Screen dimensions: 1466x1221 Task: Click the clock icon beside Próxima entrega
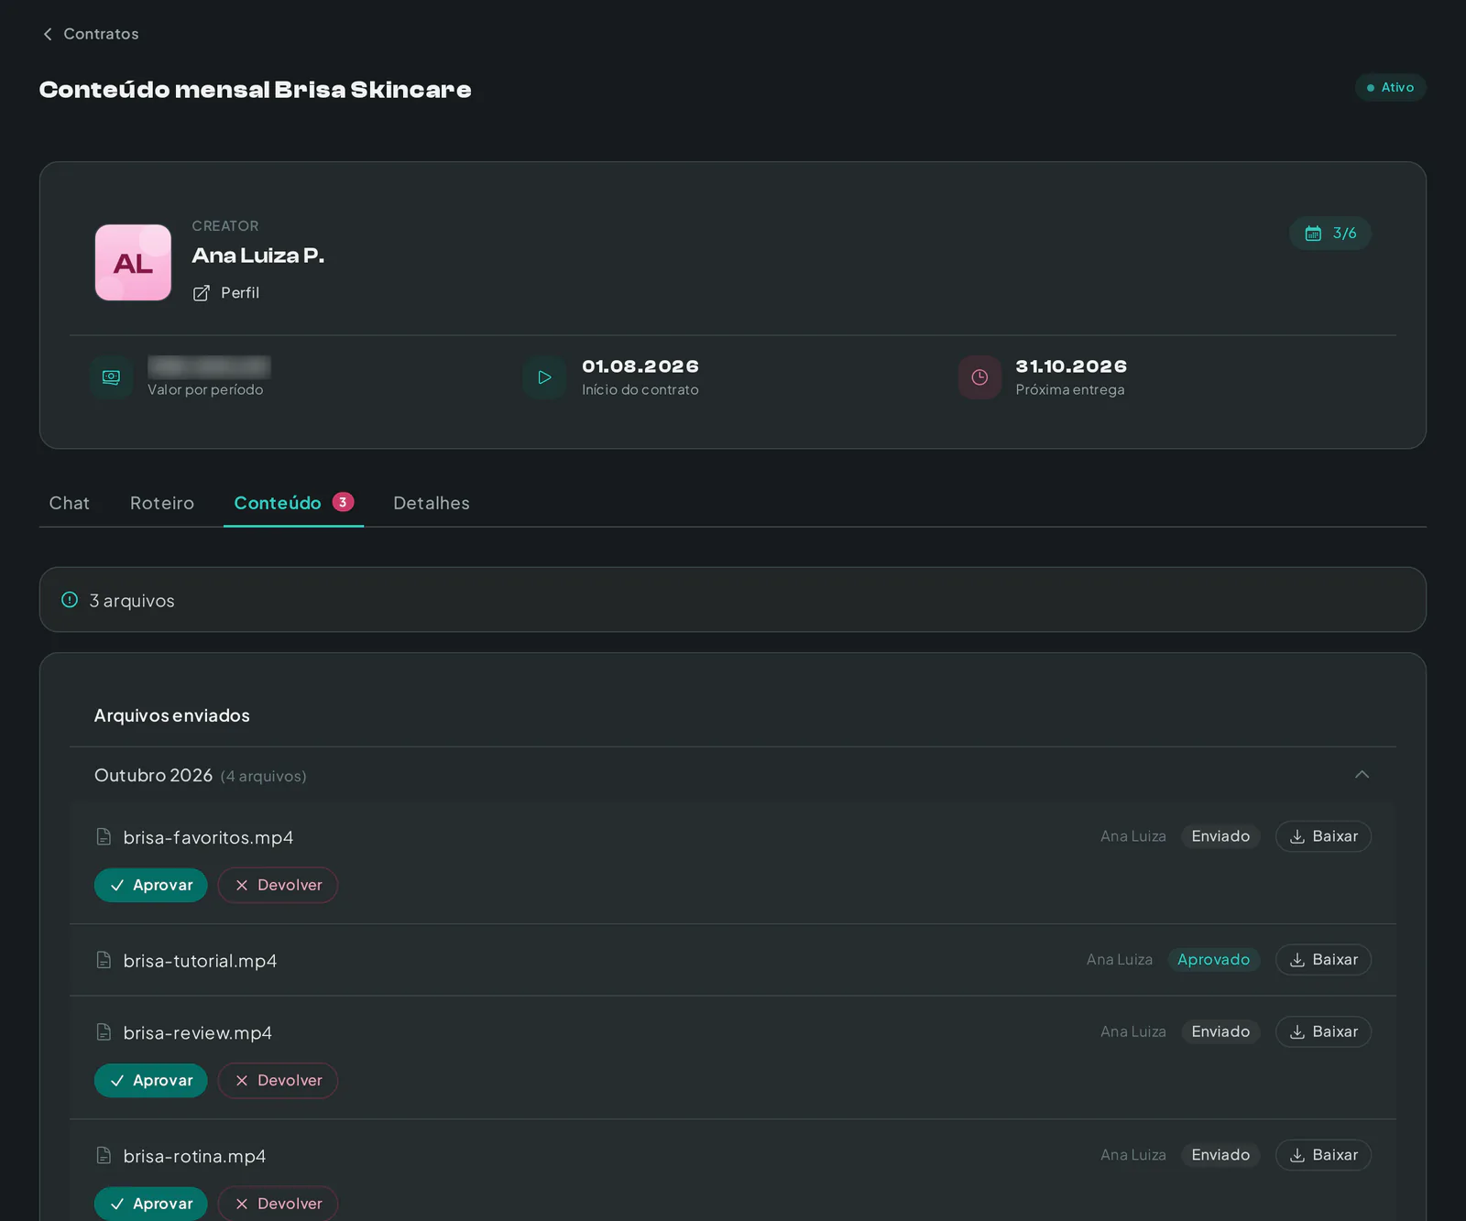(979, 377)
